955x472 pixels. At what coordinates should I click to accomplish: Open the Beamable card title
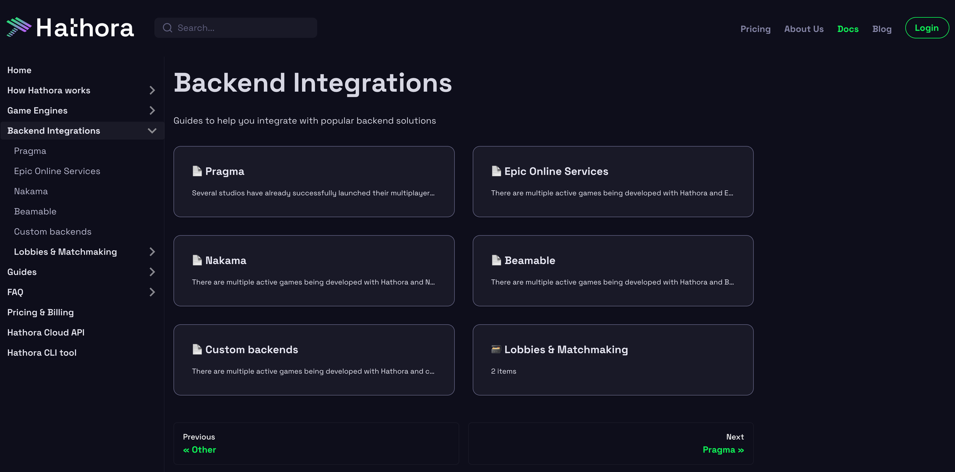pyautogui.click(x=530, y=260)
